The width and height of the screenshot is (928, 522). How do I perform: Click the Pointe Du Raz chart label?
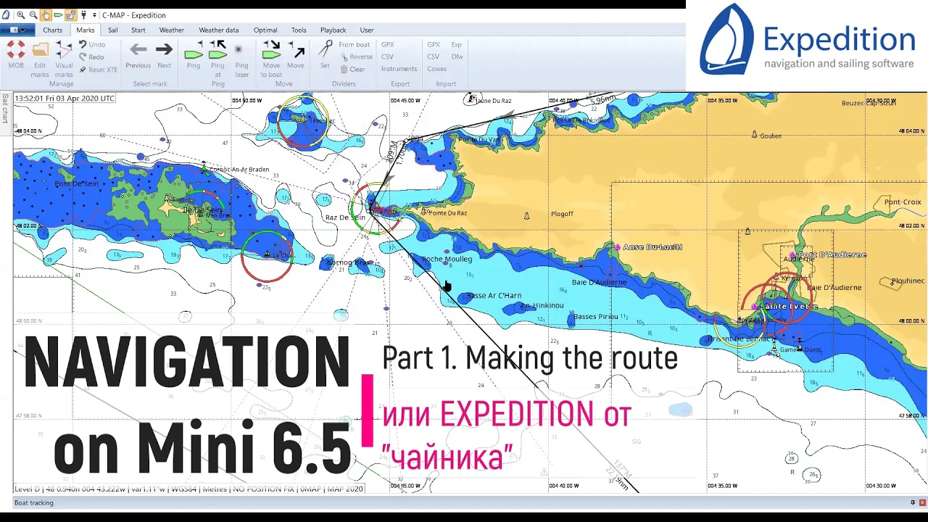click(448, 213)
